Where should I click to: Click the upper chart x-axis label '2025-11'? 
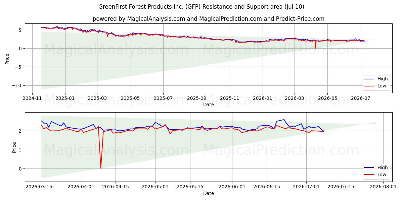point(230,98)
